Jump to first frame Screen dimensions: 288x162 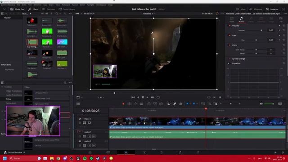click(x=133, y=97)
